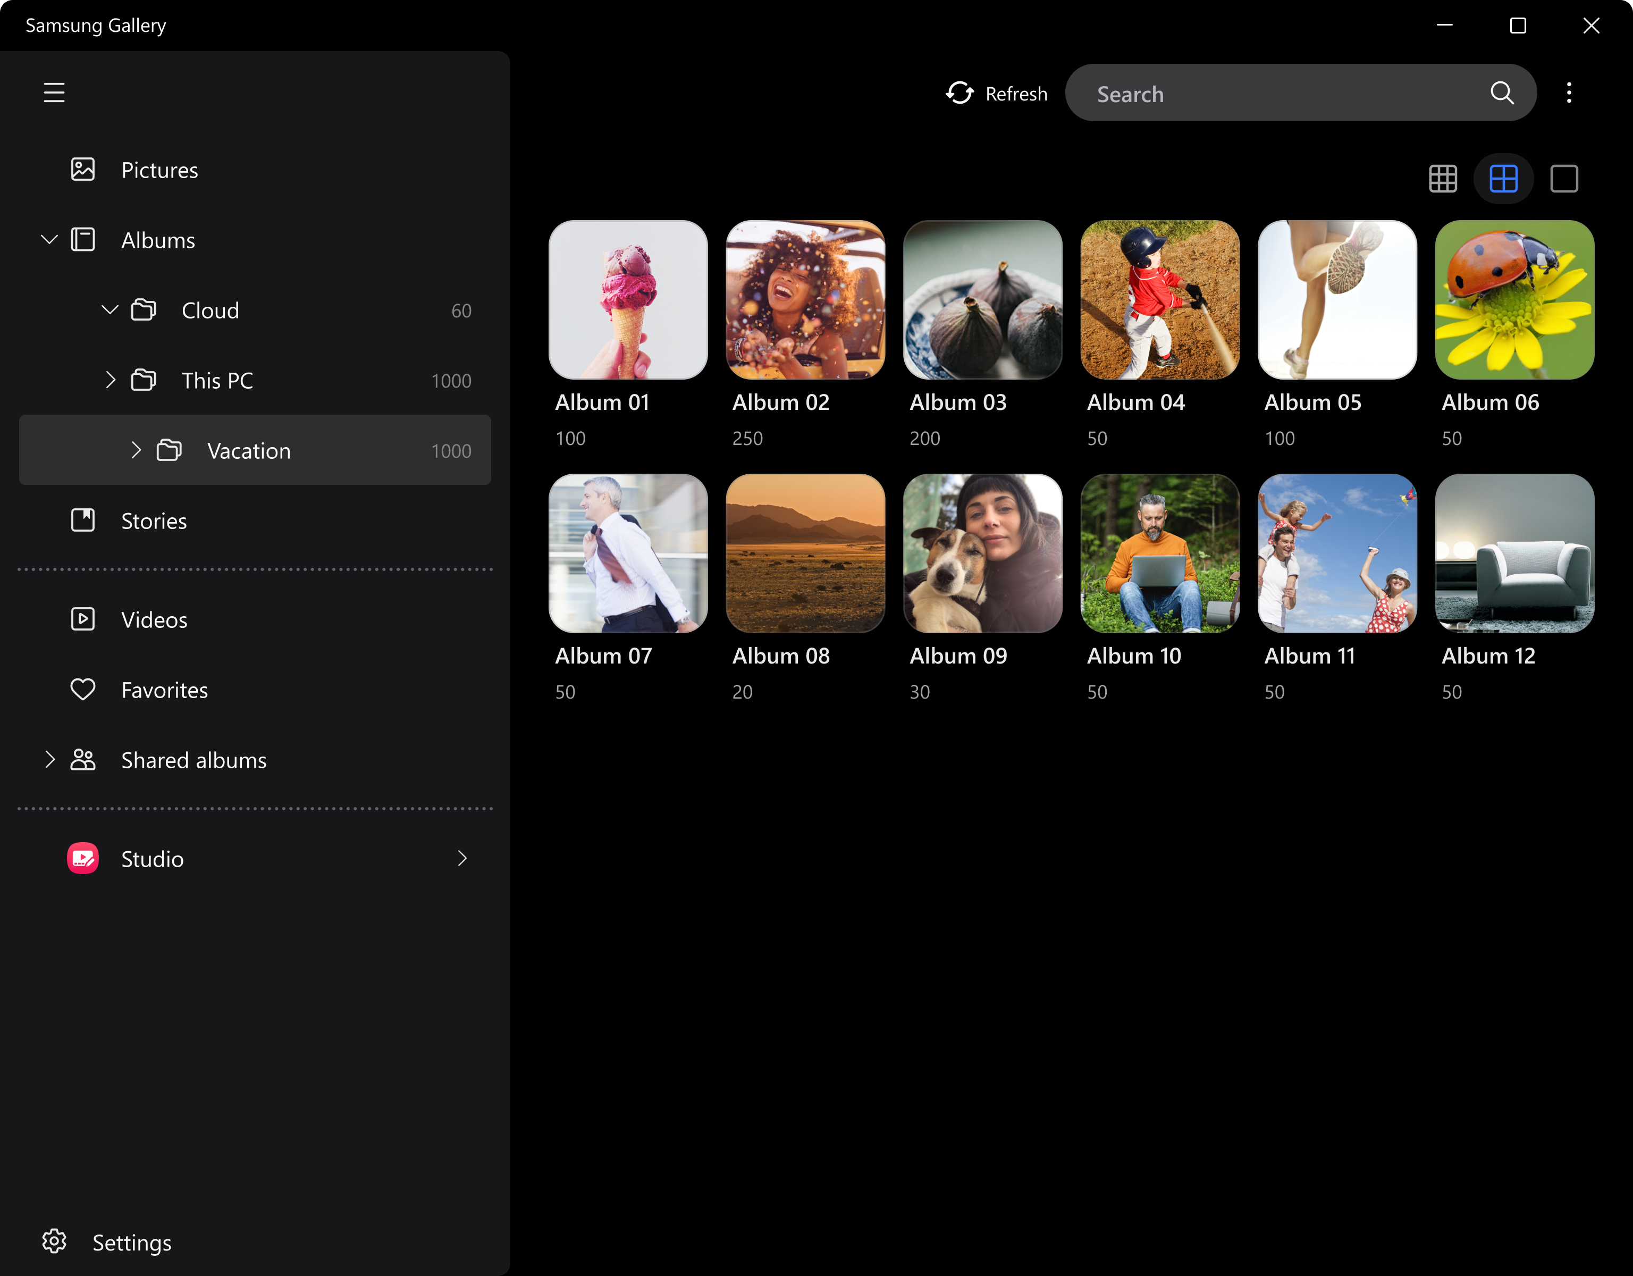This screenshot has width=1633, height=1276.
Task: Open Favorites via the heart icon
Action: [83, 690]
